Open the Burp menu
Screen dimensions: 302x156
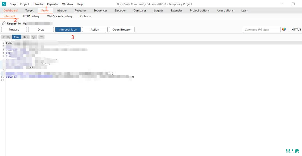(x=13, y=4)
